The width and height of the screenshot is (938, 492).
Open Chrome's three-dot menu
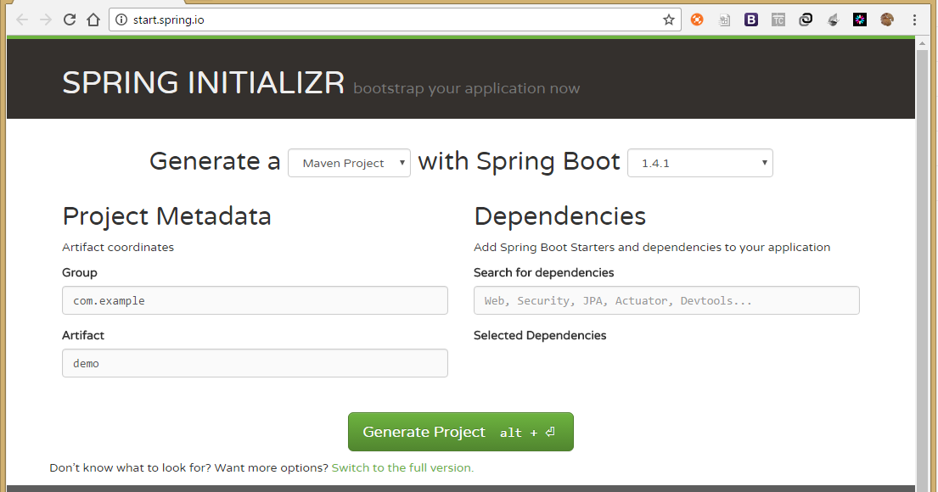pos(913,19)
